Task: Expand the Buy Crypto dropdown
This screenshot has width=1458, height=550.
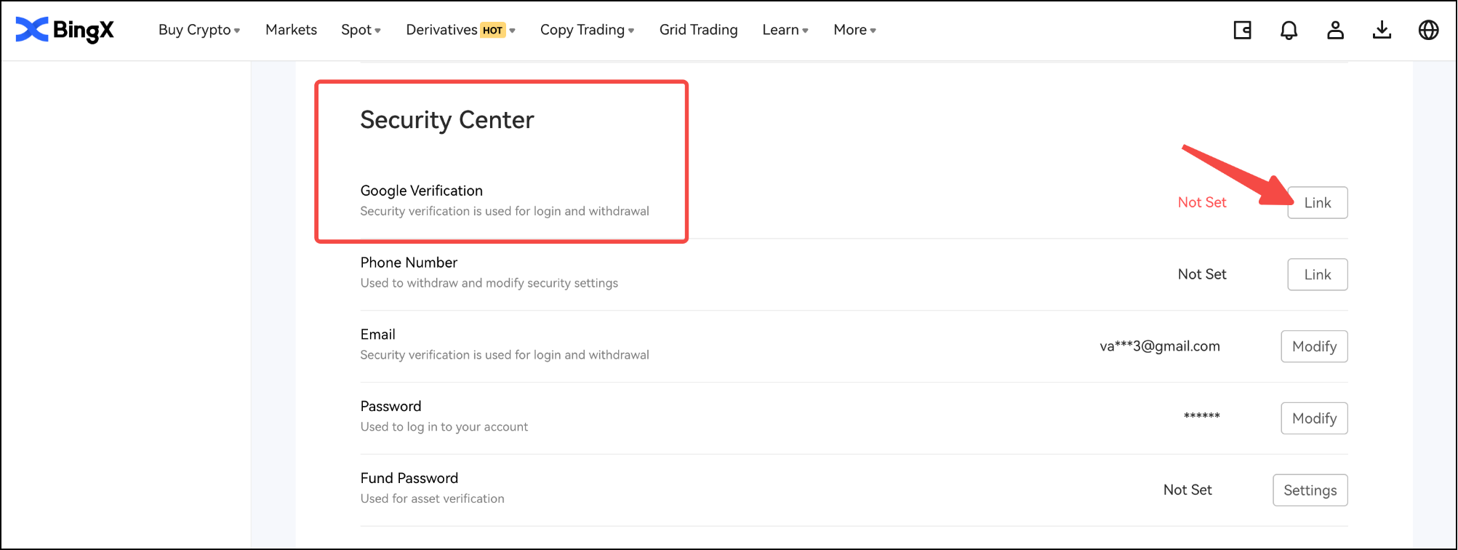Action: point(199,30)
